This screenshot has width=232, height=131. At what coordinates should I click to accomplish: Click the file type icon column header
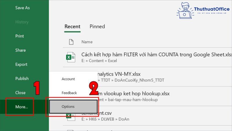71,42
